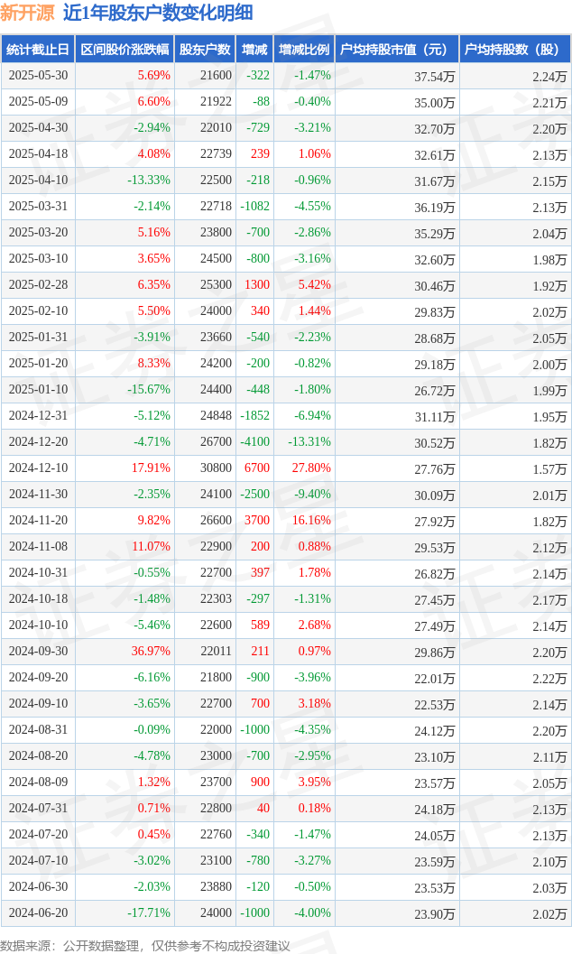Click the 数据来源 footer note
Viewport: 572px width, 954px height.
pos(144,945)
